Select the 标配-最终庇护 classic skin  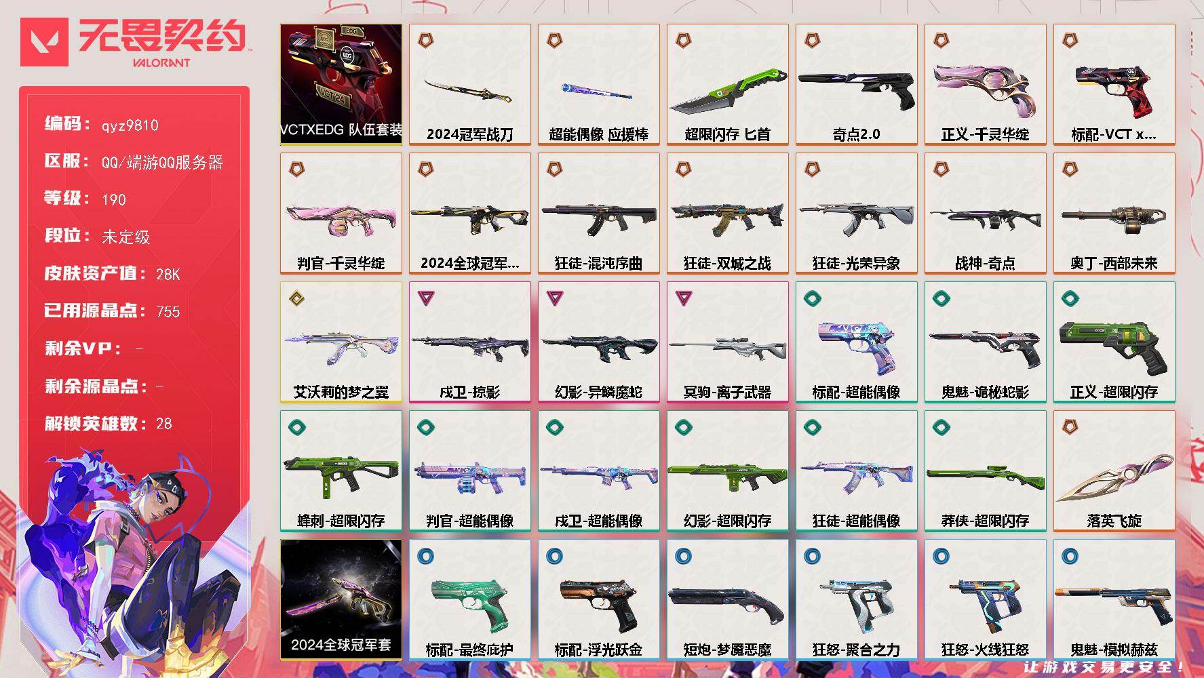470,599
